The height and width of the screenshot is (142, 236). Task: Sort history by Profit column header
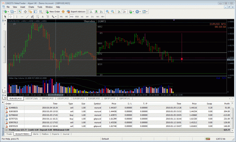coord(222,103)
